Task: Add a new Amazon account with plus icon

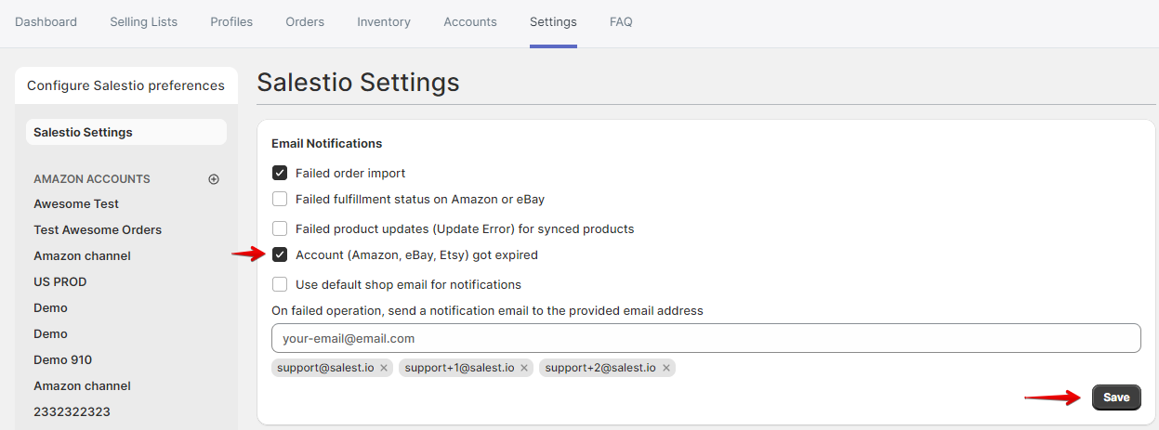Action: pos(214,179)
